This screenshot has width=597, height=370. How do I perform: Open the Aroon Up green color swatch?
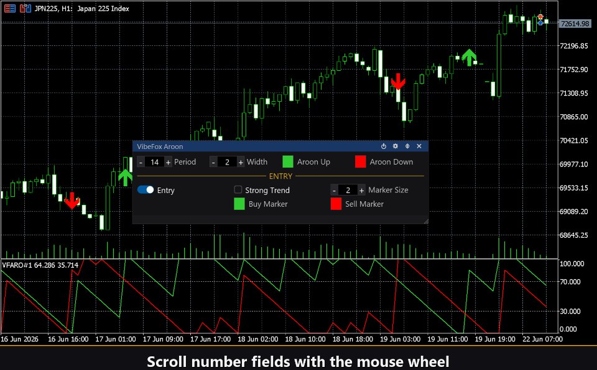pyautogui.click(x=288, y=161)
